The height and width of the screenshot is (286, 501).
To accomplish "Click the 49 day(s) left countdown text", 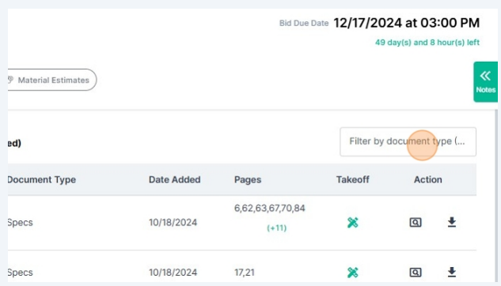I will [x=427, y=43].
